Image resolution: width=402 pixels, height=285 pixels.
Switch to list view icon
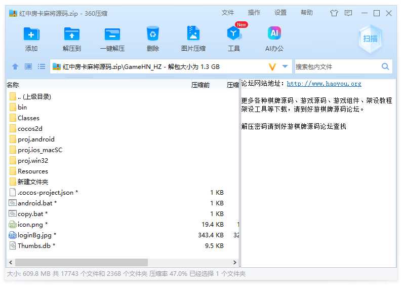tap(42, 67)
